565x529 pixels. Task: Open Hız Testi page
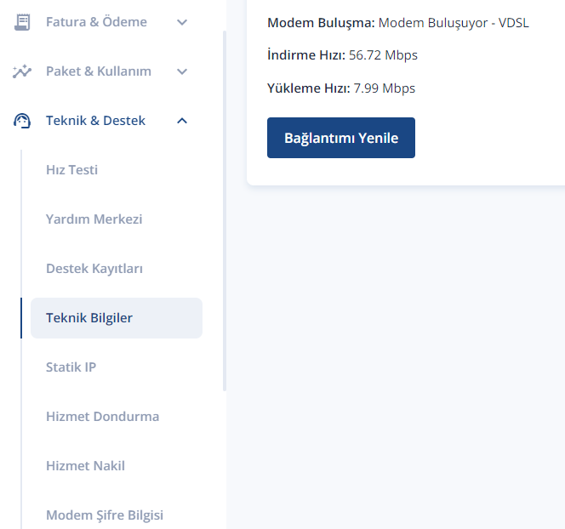(71, 170)
